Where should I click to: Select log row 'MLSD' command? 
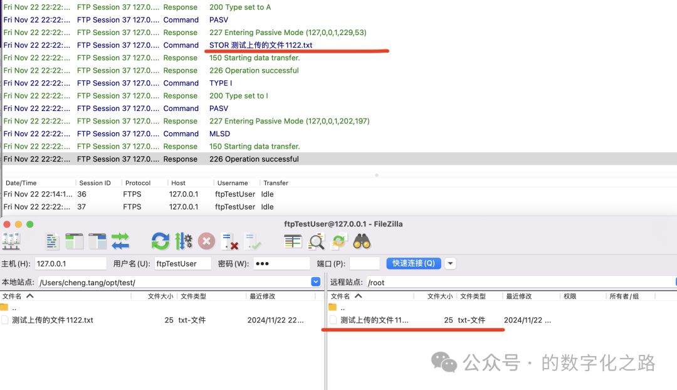[340, 134]
